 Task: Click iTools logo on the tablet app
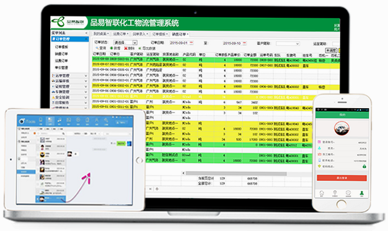(27, 121)
